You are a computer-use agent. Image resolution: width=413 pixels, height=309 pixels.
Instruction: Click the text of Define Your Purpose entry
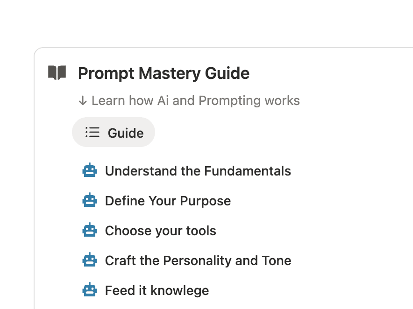[x=168, y=201]
